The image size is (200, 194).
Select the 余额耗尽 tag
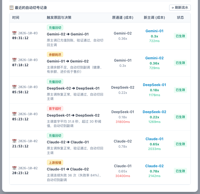(55, 54)
